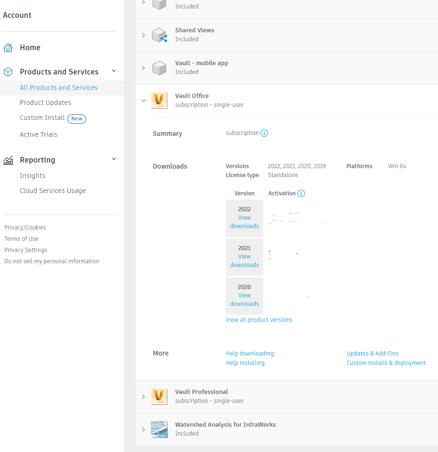438x452 pixels.
Task: Open the Activation info tooltip
Action: click(x=301, y=193)
